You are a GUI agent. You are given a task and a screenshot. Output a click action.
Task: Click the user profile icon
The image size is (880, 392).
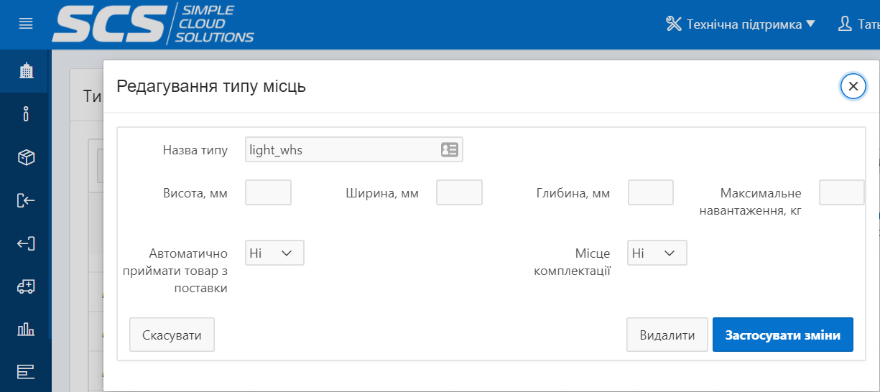coord(845,24)
